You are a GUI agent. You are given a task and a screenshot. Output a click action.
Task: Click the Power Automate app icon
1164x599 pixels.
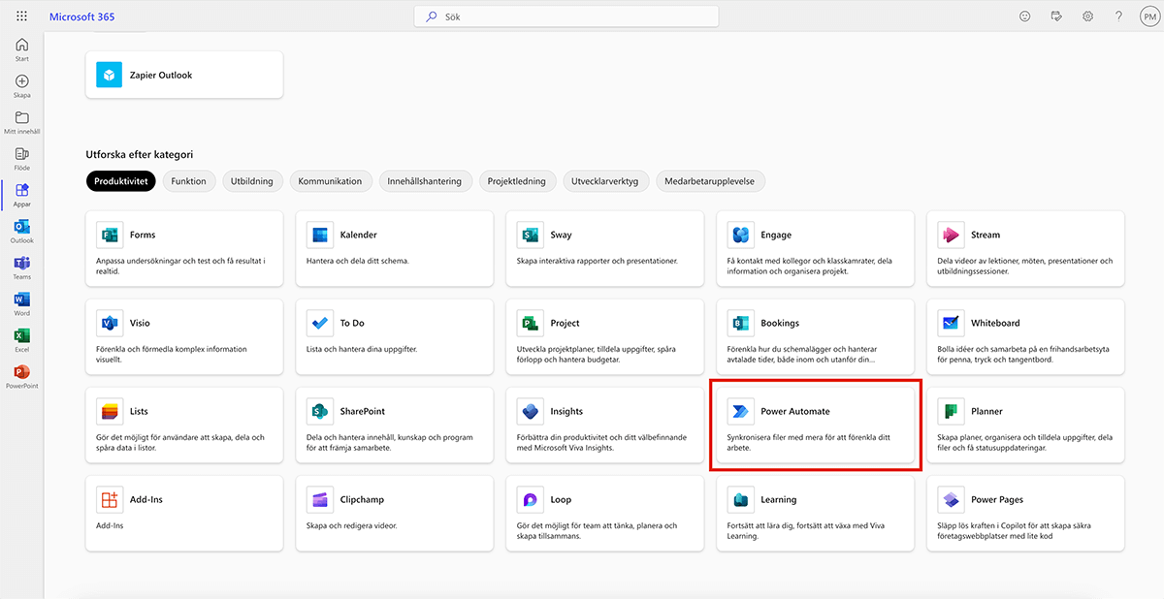pos(740,411)
